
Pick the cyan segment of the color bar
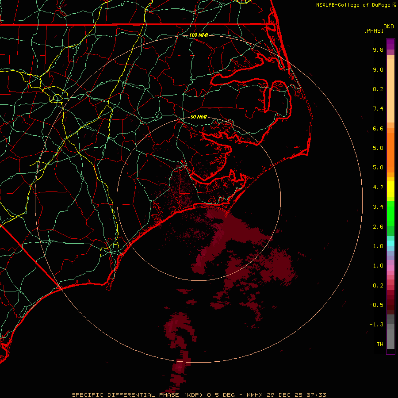point(390,243)
